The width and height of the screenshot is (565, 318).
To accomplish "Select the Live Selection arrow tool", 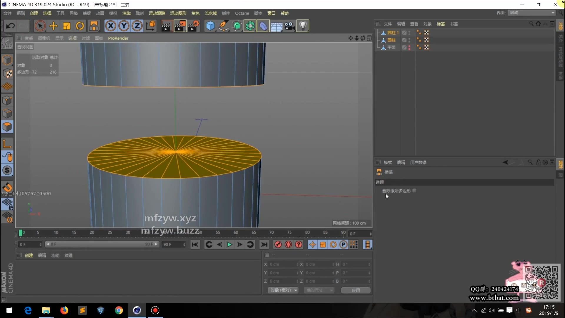I will tap(40, 26).
